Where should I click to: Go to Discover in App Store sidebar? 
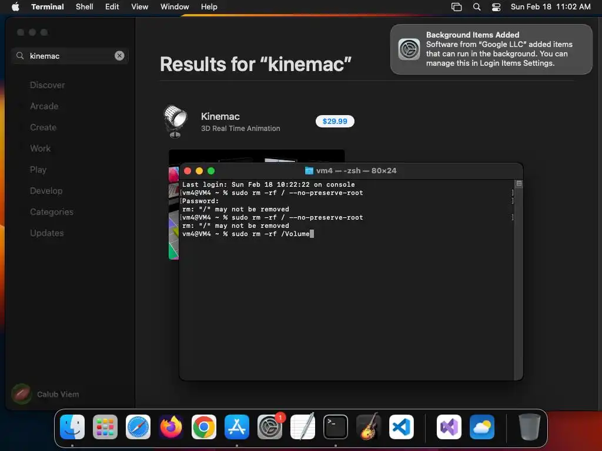(x=47, y=85)
